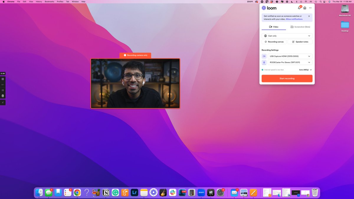Open Notion from the Dock
The image size is (354, 199).
tap(106, 193)
